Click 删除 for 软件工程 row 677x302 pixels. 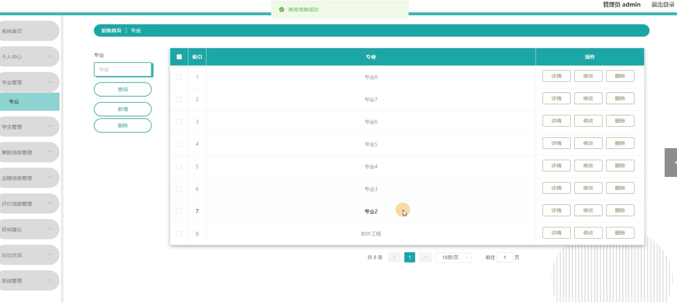pyautogui.click(x=620, y=233)
